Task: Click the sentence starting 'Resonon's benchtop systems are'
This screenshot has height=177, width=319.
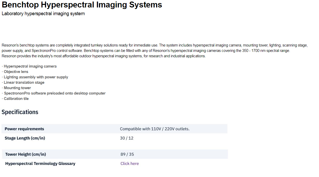Action: click(155, 45)
